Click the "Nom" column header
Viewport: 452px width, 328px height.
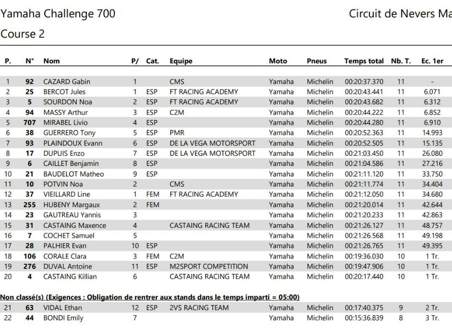(51, 61)
